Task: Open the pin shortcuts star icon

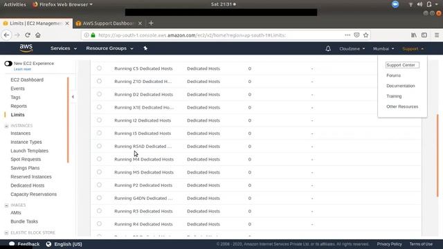Action: click(145, 48)
